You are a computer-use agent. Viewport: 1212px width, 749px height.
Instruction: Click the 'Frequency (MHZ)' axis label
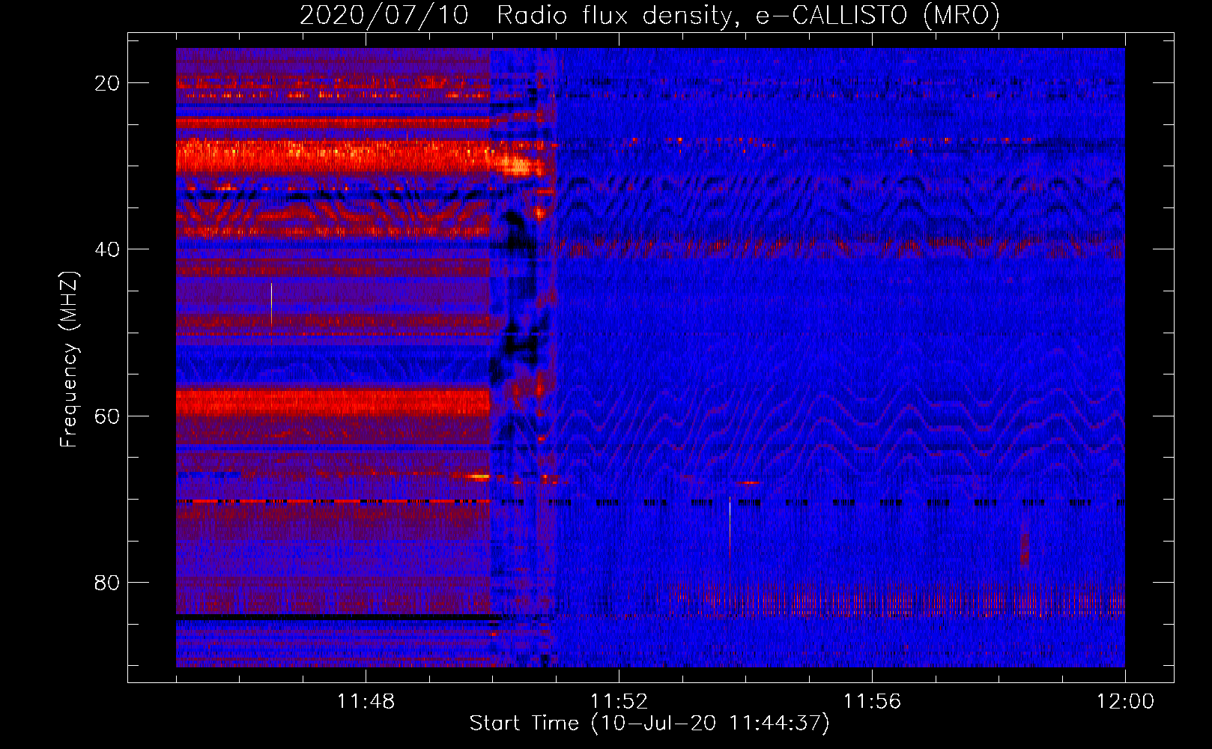(x=69, y=359)
